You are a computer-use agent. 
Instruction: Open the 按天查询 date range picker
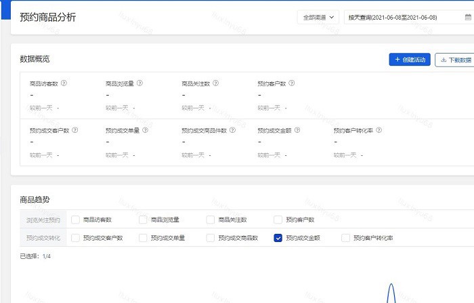point(409,17)
